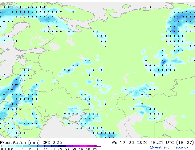The height and width of the screenshot is (150, 195).
Task: Click the purple arrow tip beyond 50
Action: 97,146
